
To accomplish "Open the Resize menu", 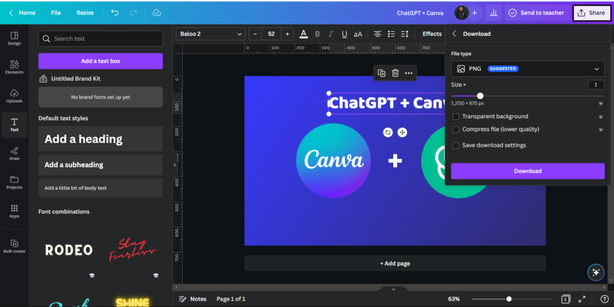I will coord(85,13).
